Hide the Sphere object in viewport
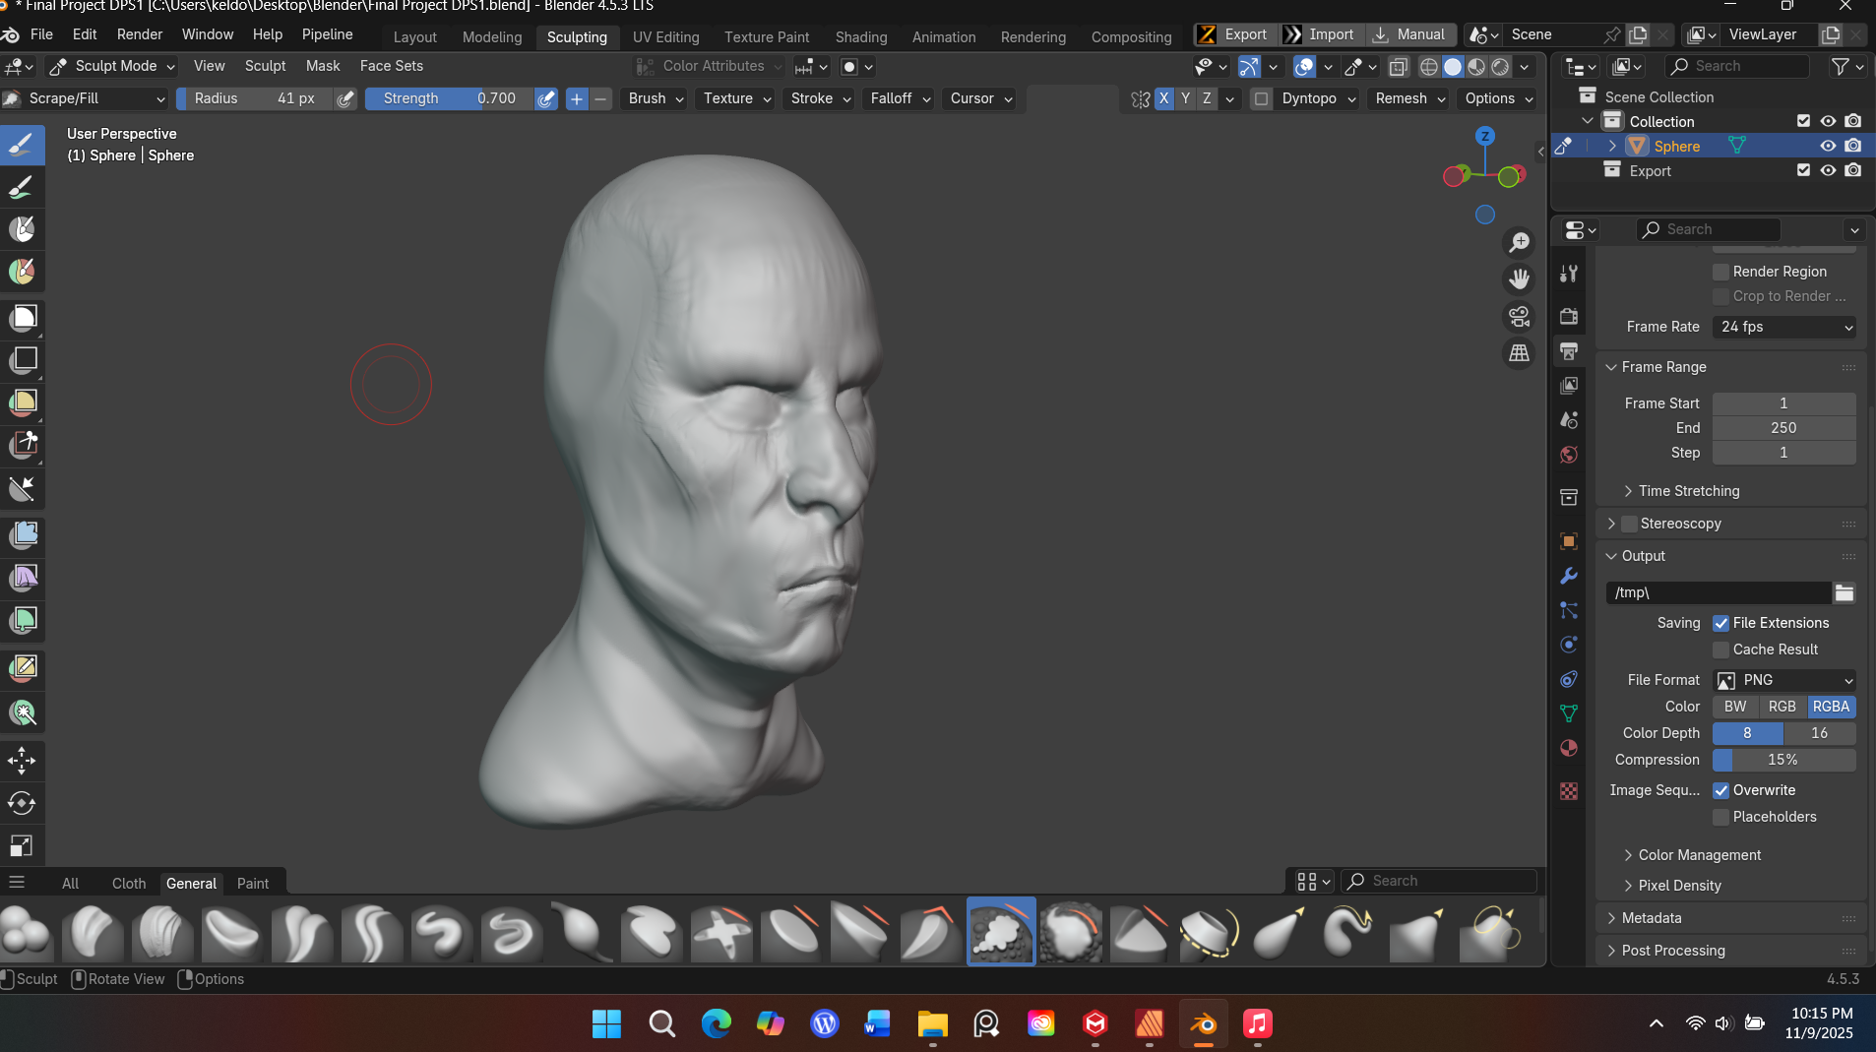The image size is (1876, 1052). tap(1828, 146)
